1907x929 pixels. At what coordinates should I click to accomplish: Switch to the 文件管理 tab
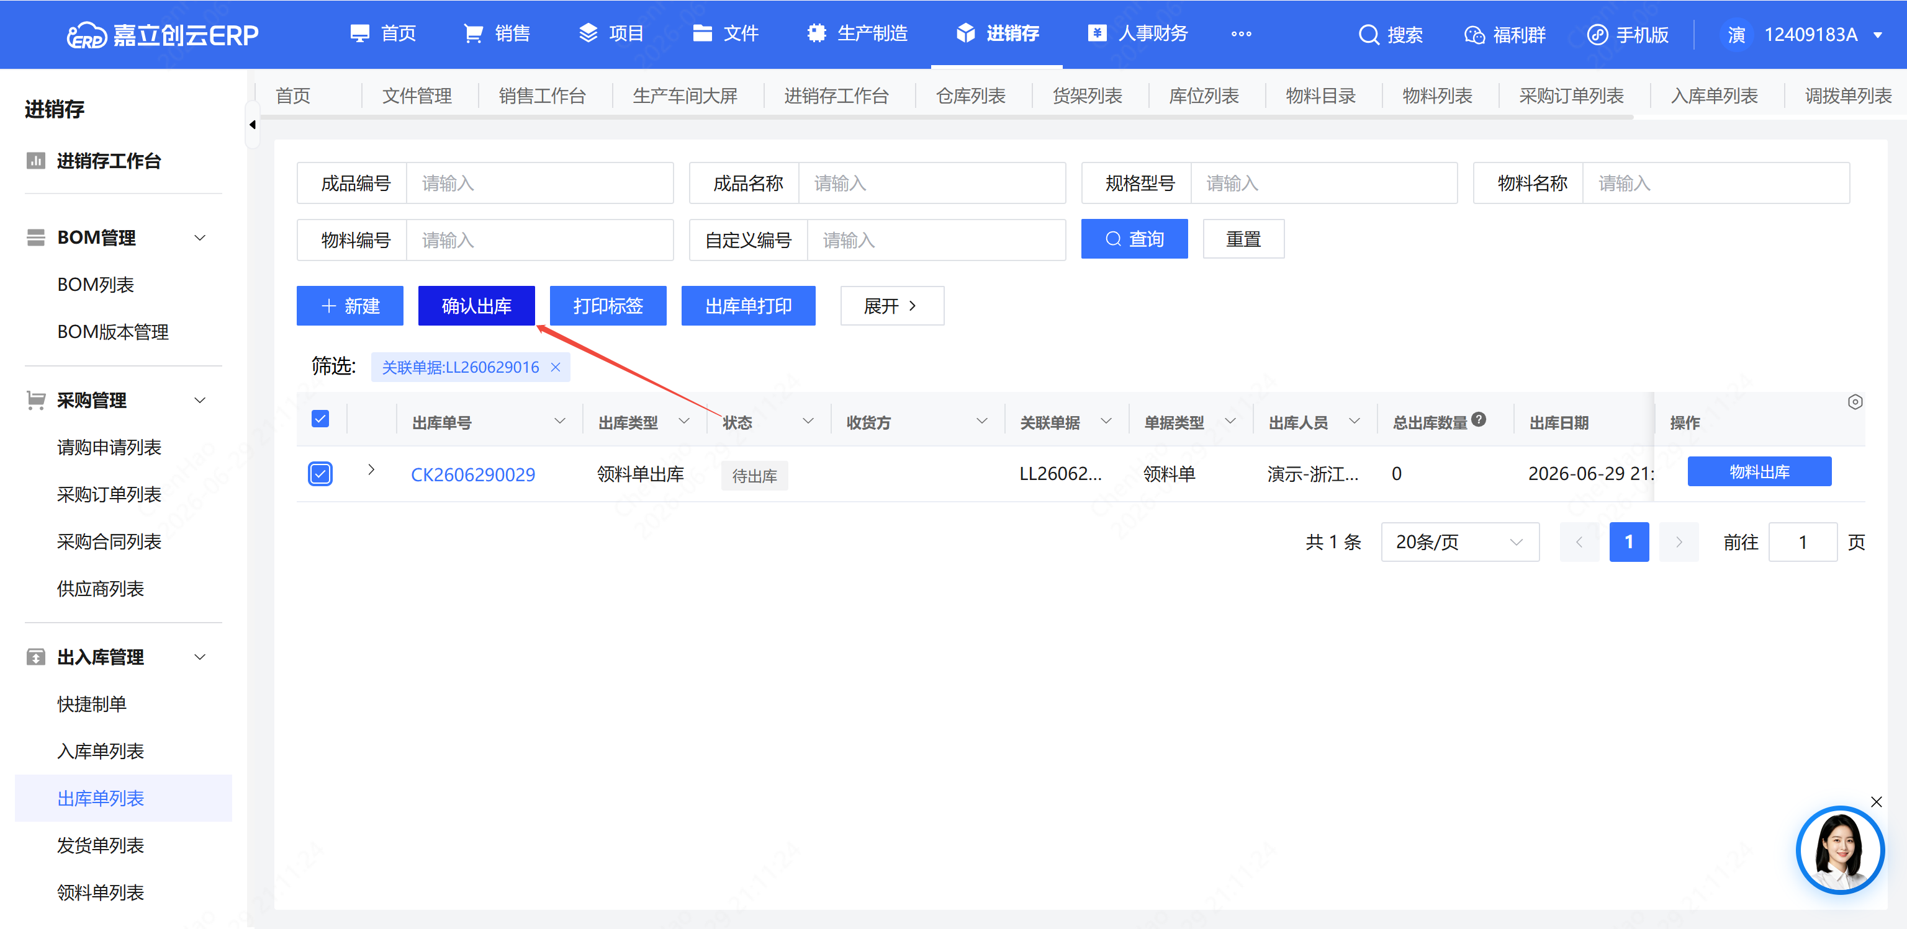coord(417,96)
